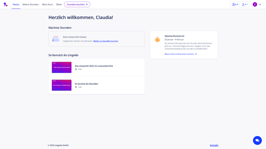Open the chat support bubble
Screen dimensions: 266x149
click(257, 141)
